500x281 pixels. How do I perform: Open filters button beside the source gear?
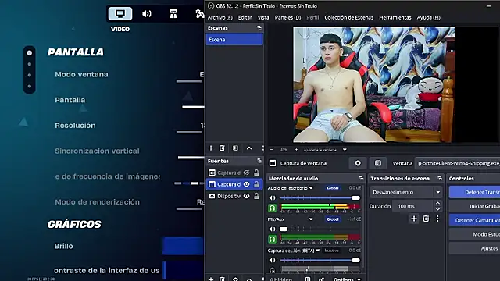[x=378, y=163]
